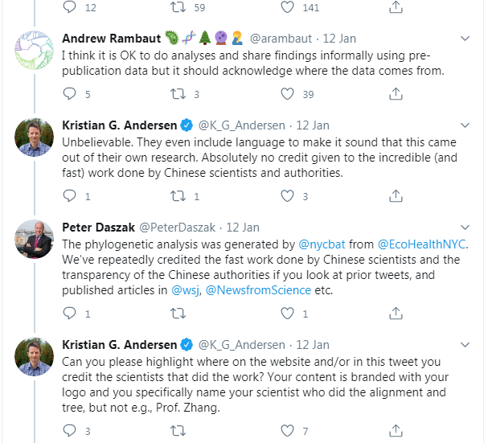Share Andrew Rambaut's tweet
488x443 pixels.
(395, 94)
